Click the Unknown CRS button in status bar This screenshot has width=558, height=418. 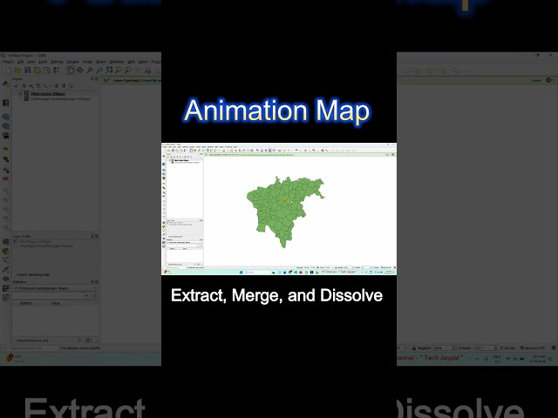click(533, 348)
